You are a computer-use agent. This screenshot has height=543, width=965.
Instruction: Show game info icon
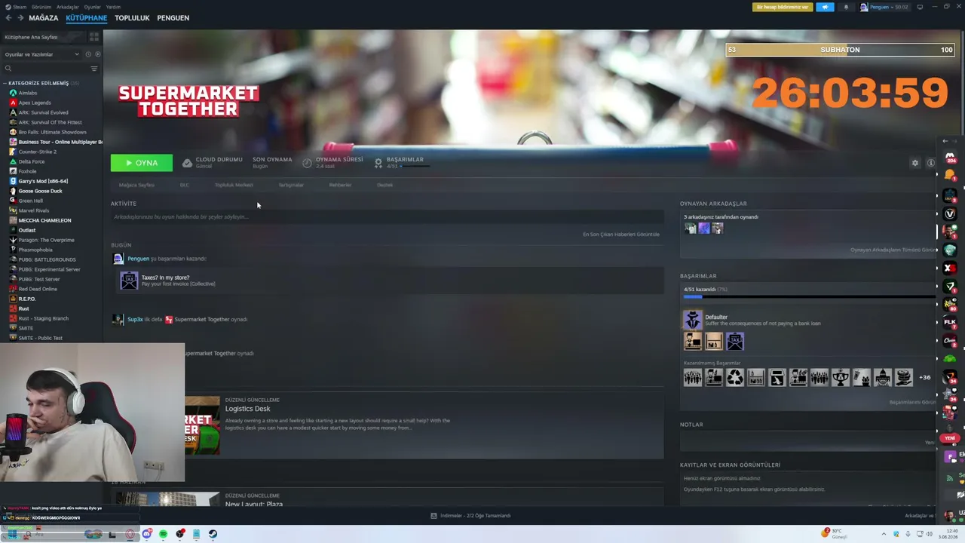pos(930,163)
